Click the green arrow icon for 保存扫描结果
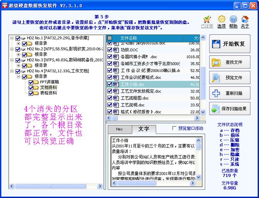This screenshot has height=198, width=259. pos(216,109)
